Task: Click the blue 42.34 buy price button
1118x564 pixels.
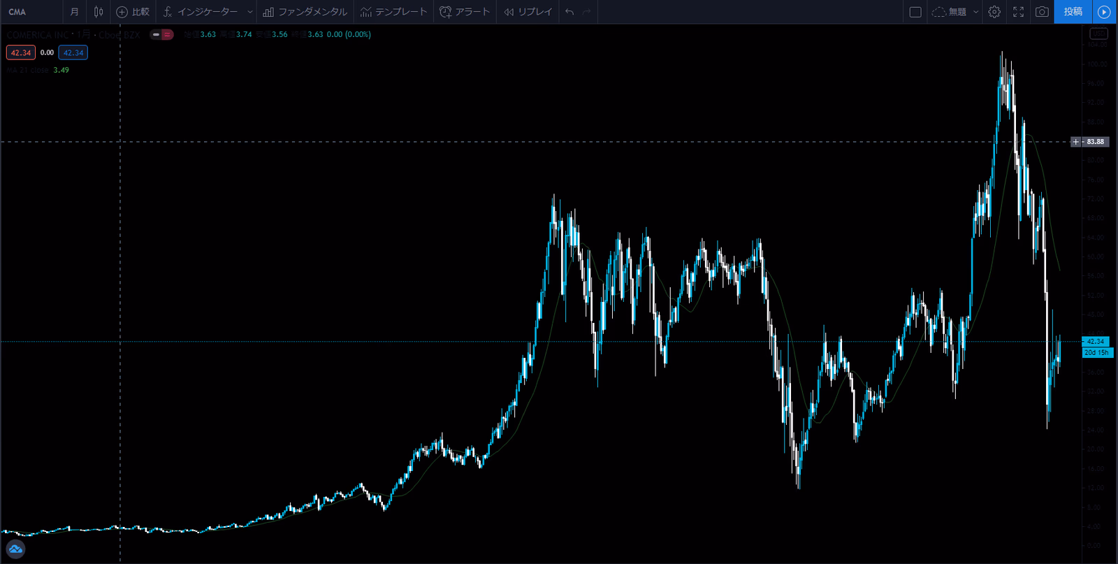Action: [73, 52]
